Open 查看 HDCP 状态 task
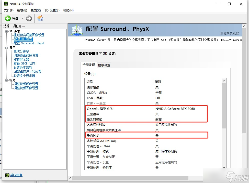 coord(24,63)
